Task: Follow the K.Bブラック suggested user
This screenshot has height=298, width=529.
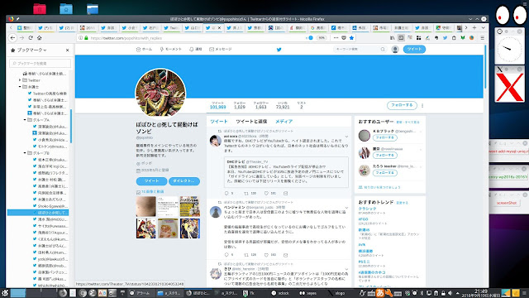Action: [x=385, y=138]
